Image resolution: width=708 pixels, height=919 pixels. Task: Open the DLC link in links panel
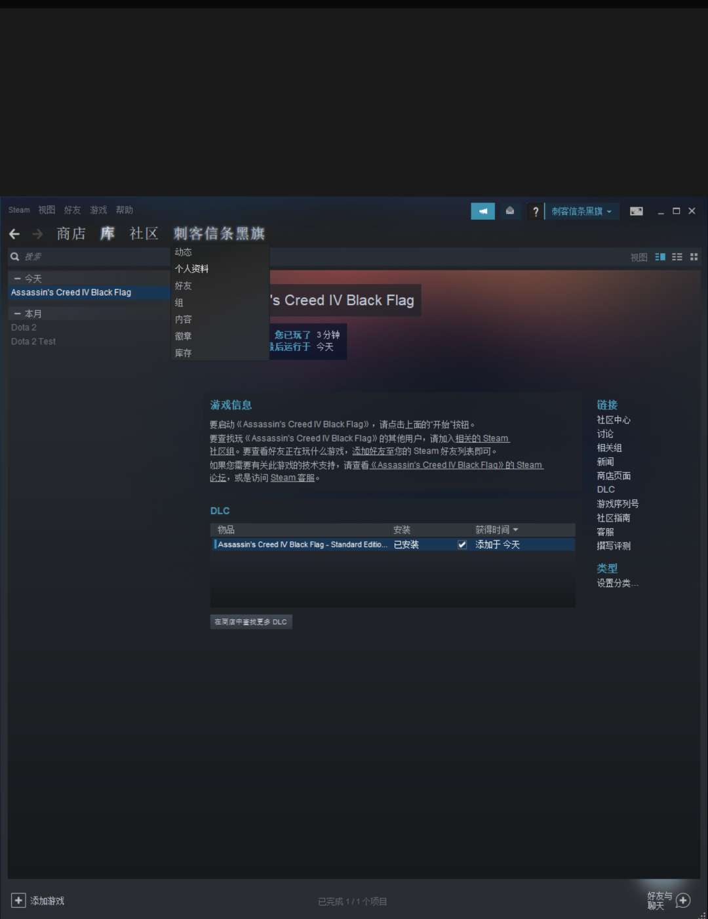(x=606, y=489)
